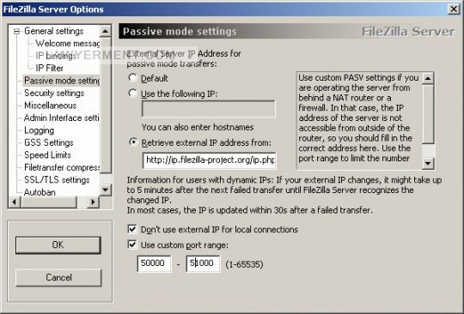
Task: Close the FileZilla Server Options dialog
Action: click(454, 9)
